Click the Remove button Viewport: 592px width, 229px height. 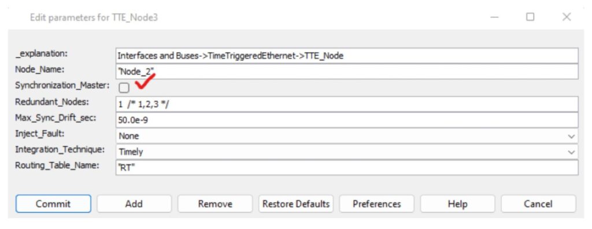pos(215,204)
